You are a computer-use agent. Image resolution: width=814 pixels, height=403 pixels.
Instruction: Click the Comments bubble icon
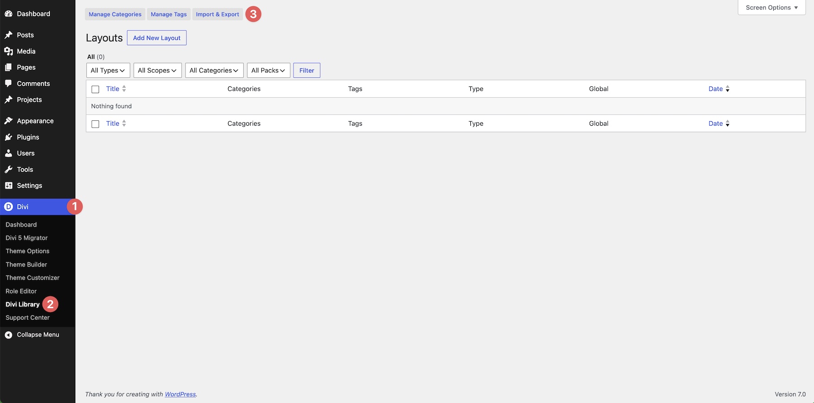point(9,84)
